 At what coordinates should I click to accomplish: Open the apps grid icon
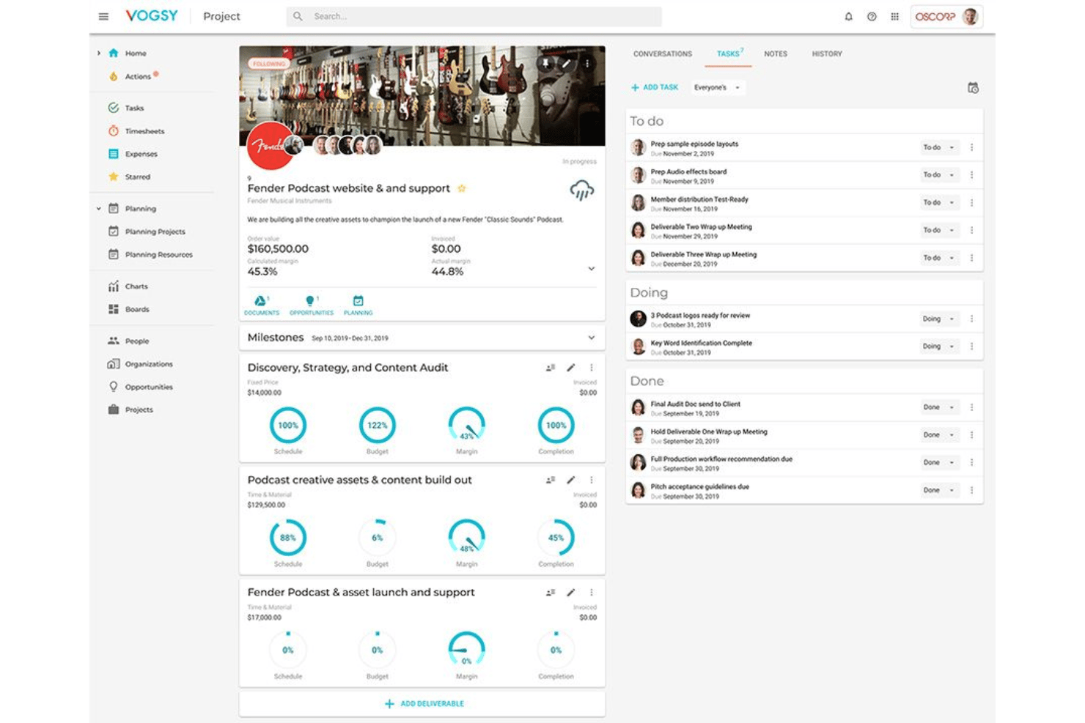[x=894, y=16]
